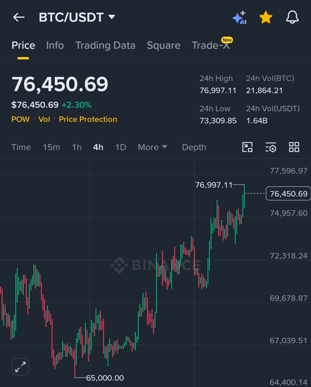
Task: Open price alerts bell icon
Action: (x=292, y=18)
